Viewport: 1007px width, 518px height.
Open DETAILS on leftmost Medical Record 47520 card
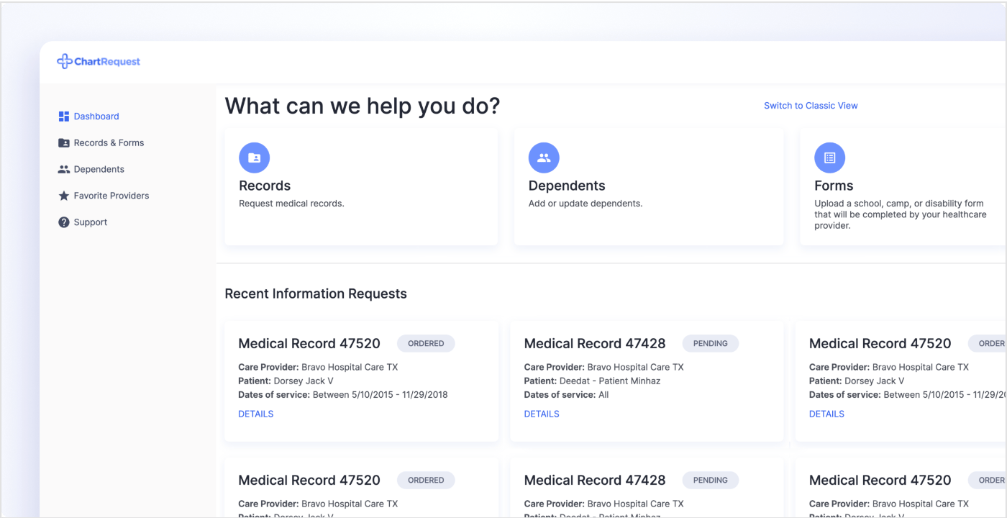[x=256, y=414]
